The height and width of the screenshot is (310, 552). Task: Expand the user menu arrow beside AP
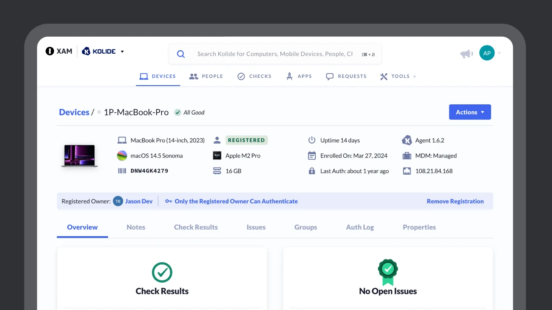[499, 53]
